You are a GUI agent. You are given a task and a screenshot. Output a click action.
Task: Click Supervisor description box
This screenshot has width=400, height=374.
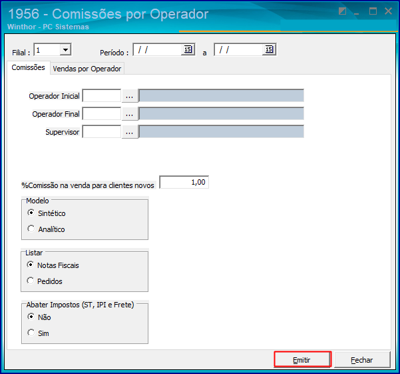[x=221, y=132]
